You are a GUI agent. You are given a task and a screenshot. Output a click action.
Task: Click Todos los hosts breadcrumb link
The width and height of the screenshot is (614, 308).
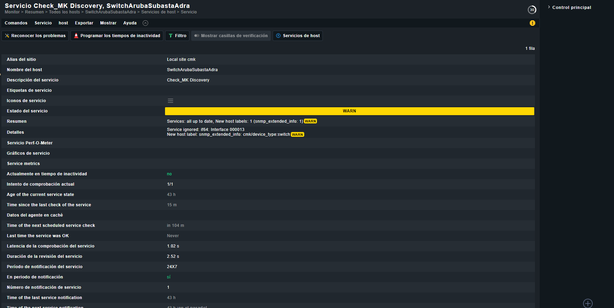coord(64,12)
